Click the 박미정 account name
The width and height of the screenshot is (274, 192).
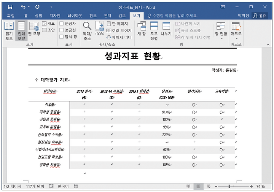click(243, 16)
